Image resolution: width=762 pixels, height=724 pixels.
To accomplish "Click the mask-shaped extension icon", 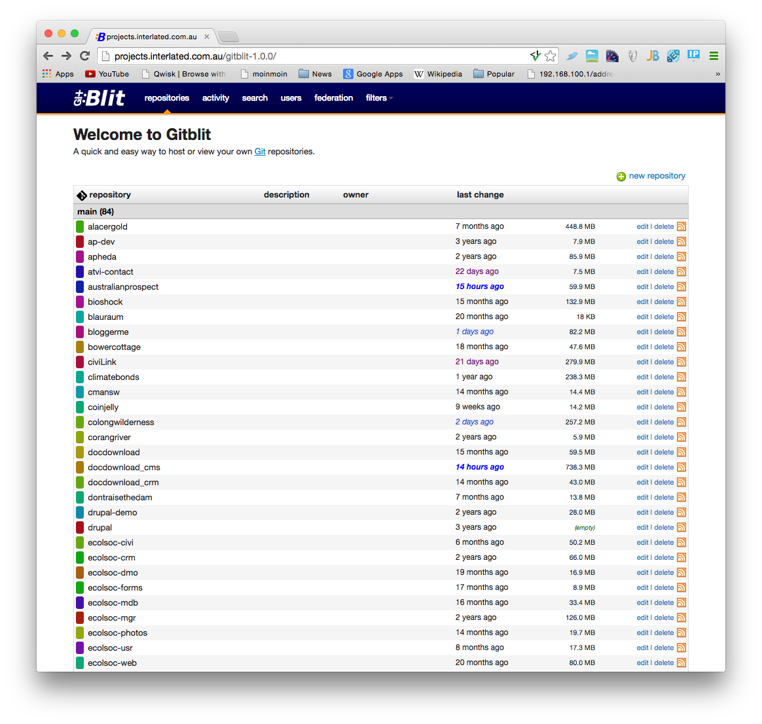I will (x=632, y=56).
